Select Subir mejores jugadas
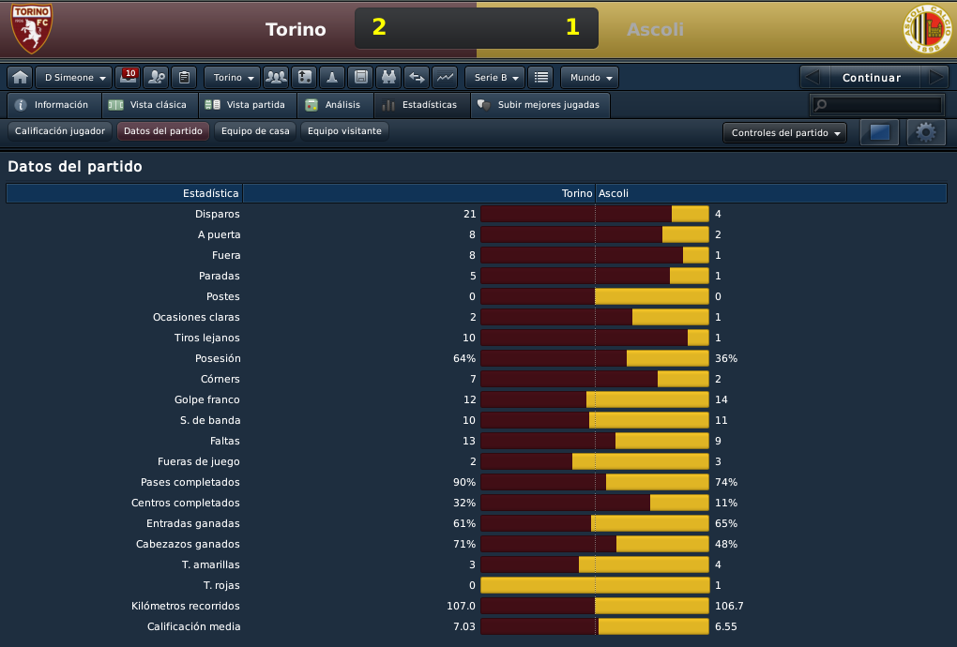This screenshot has width=957, height=647. (539, 105)
